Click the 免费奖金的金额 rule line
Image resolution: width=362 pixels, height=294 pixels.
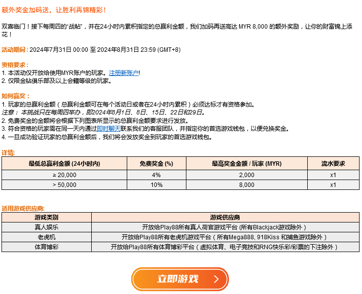click(x=96, y=120)
